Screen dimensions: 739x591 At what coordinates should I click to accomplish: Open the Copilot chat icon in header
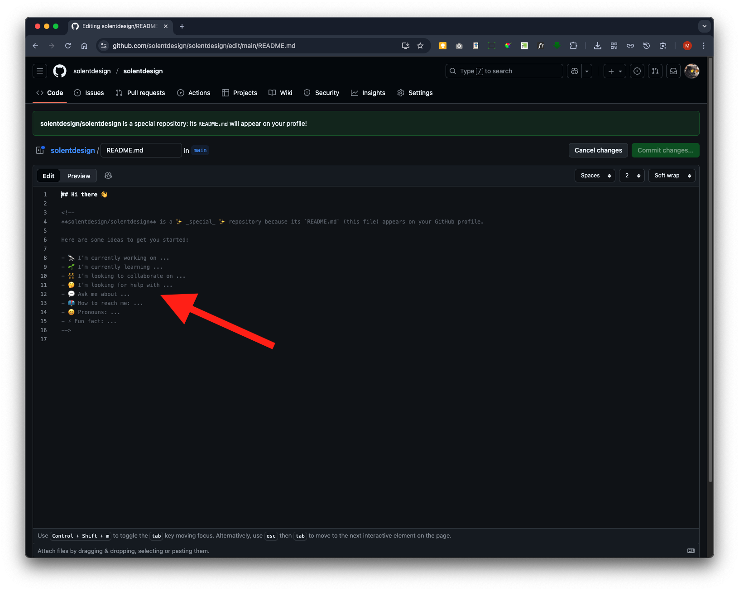[x=575, y=71]
